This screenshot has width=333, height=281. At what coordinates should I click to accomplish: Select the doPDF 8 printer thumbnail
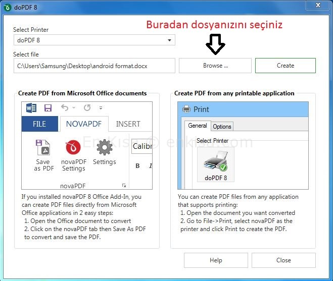coord(216,165)
